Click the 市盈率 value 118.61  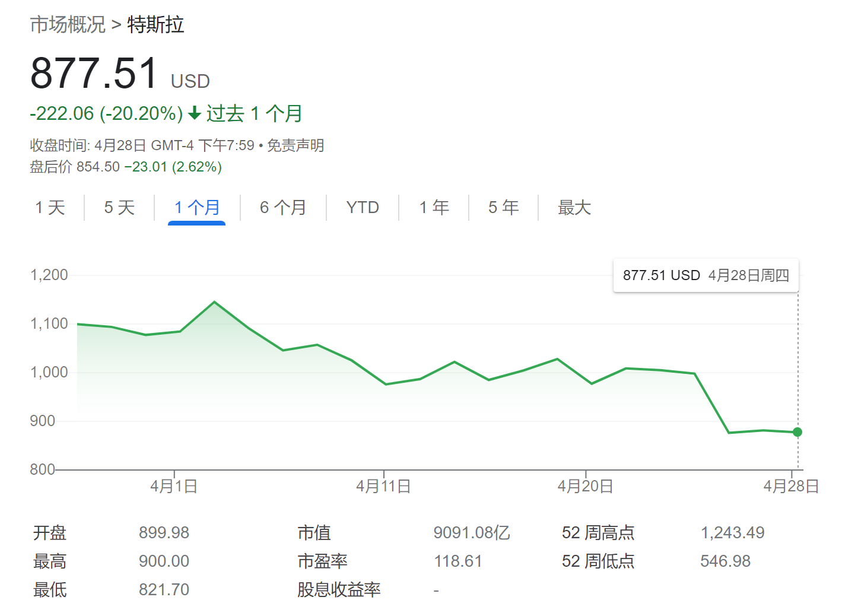[x=457, y=561]
